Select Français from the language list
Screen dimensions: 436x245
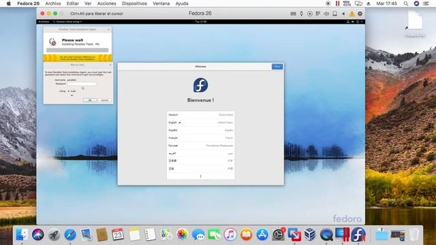200,138
